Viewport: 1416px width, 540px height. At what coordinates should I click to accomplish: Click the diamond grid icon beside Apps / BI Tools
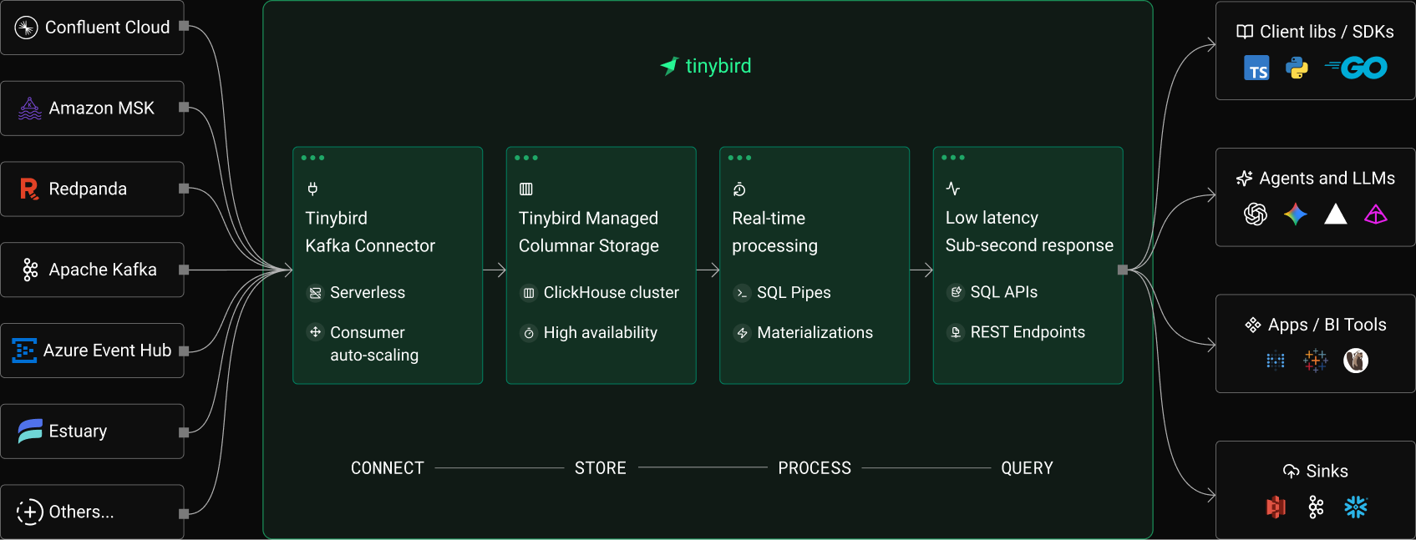pyautogui.click(x=1253, y=325)
